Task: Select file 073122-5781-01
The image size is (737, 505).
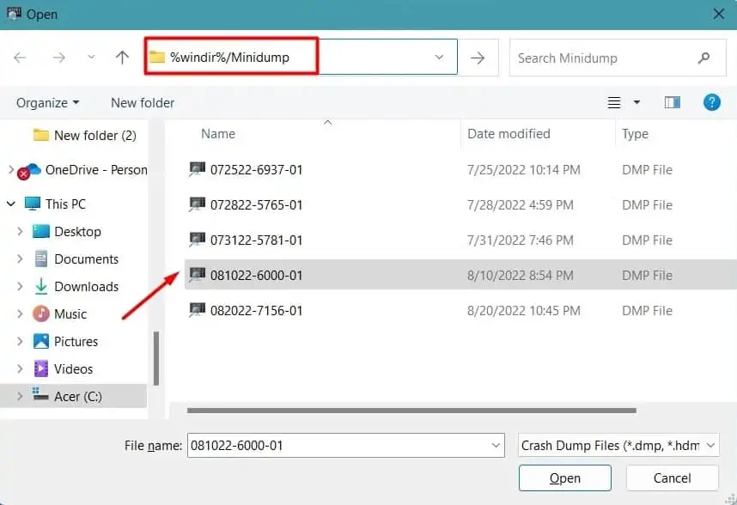Action: tap(256, 240)
